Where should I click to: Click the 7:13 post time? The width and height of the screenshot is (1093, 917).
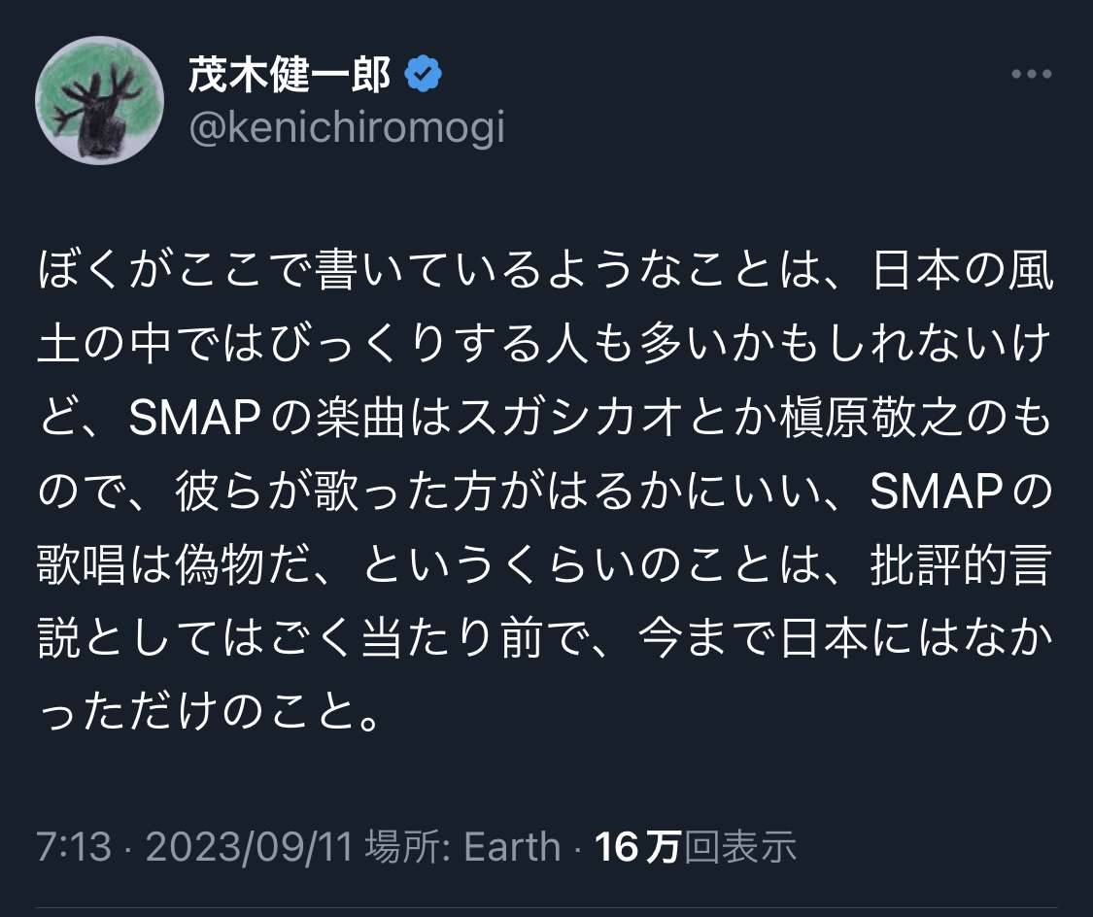point(74,846)
